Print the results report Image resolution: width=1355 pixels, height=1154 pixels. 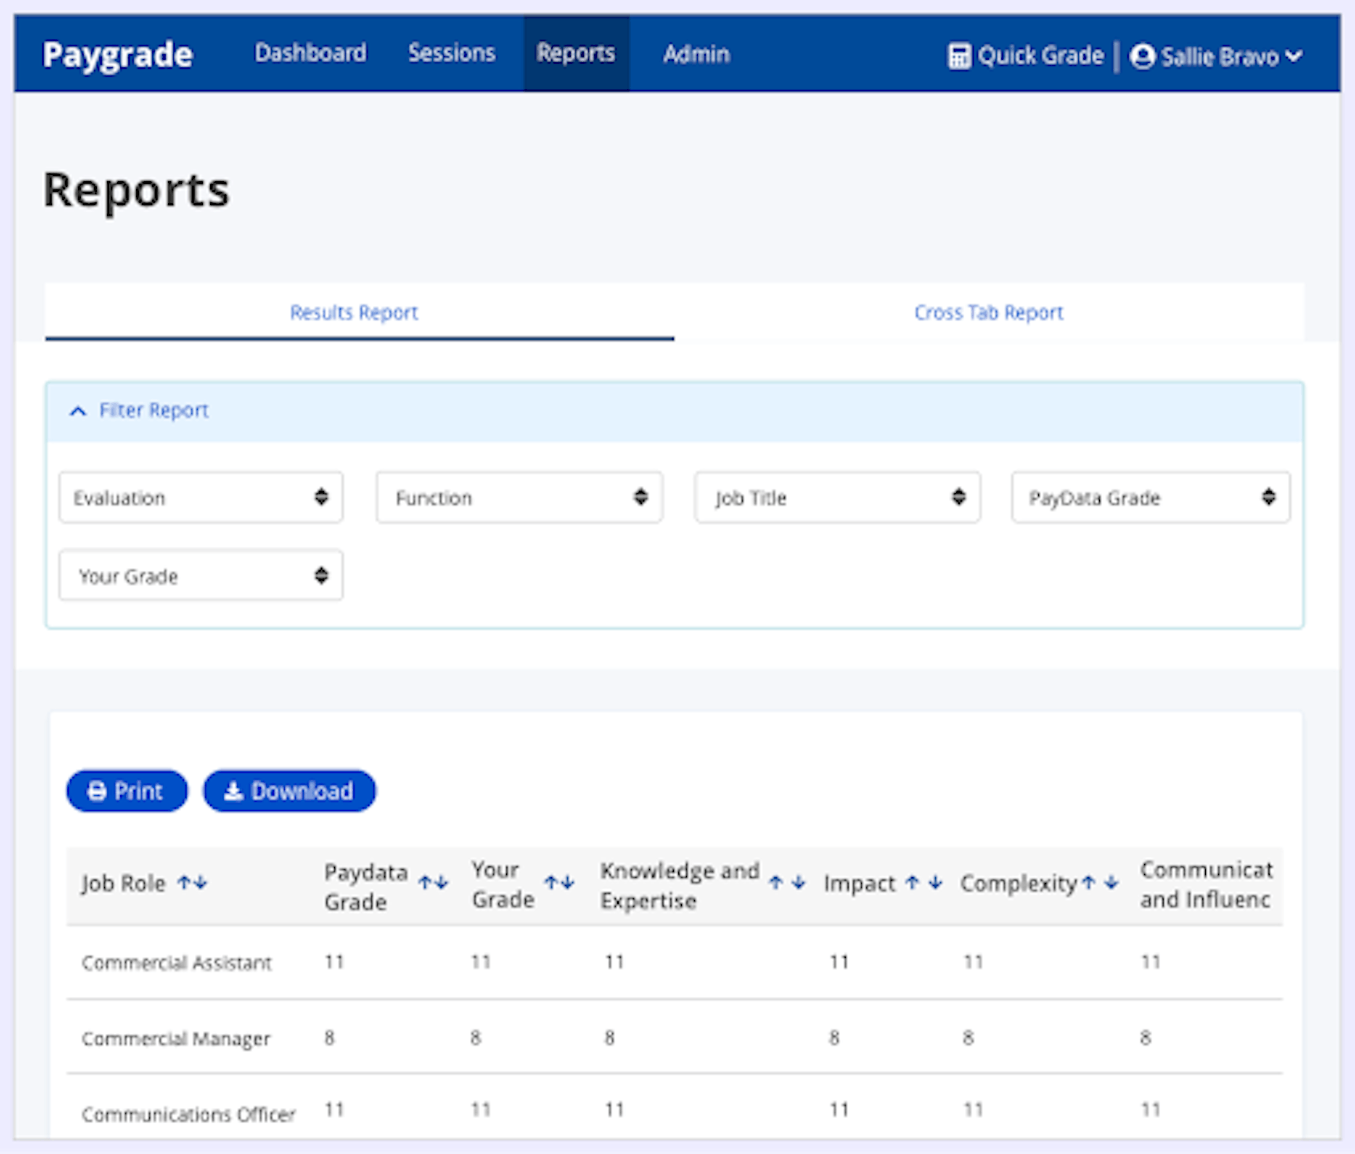[x=127, y=791]
